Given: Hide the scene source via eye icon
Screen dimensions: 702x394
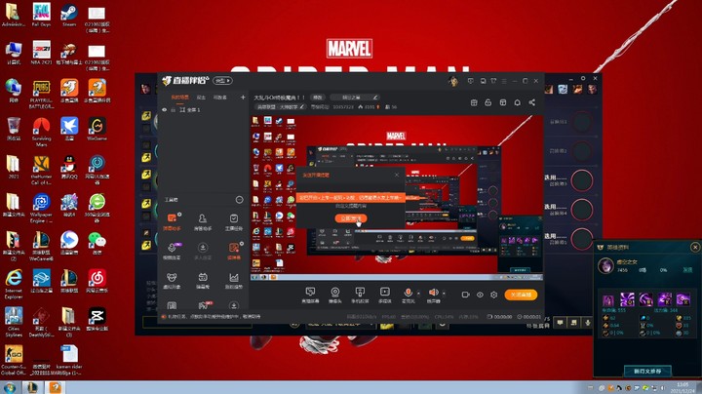Looking at the screenshot, I should (165, 109).
